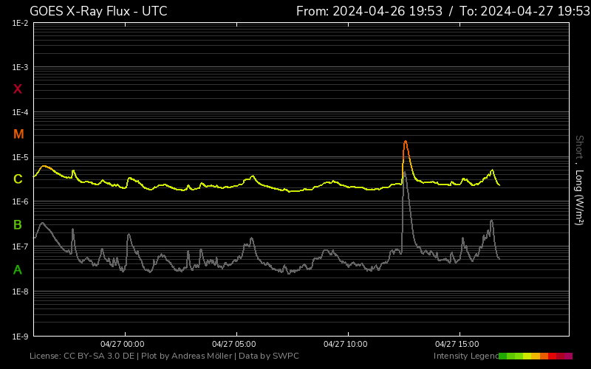
Task: Select the 04/27 05:00 time axis label
Action: [233, 344]
